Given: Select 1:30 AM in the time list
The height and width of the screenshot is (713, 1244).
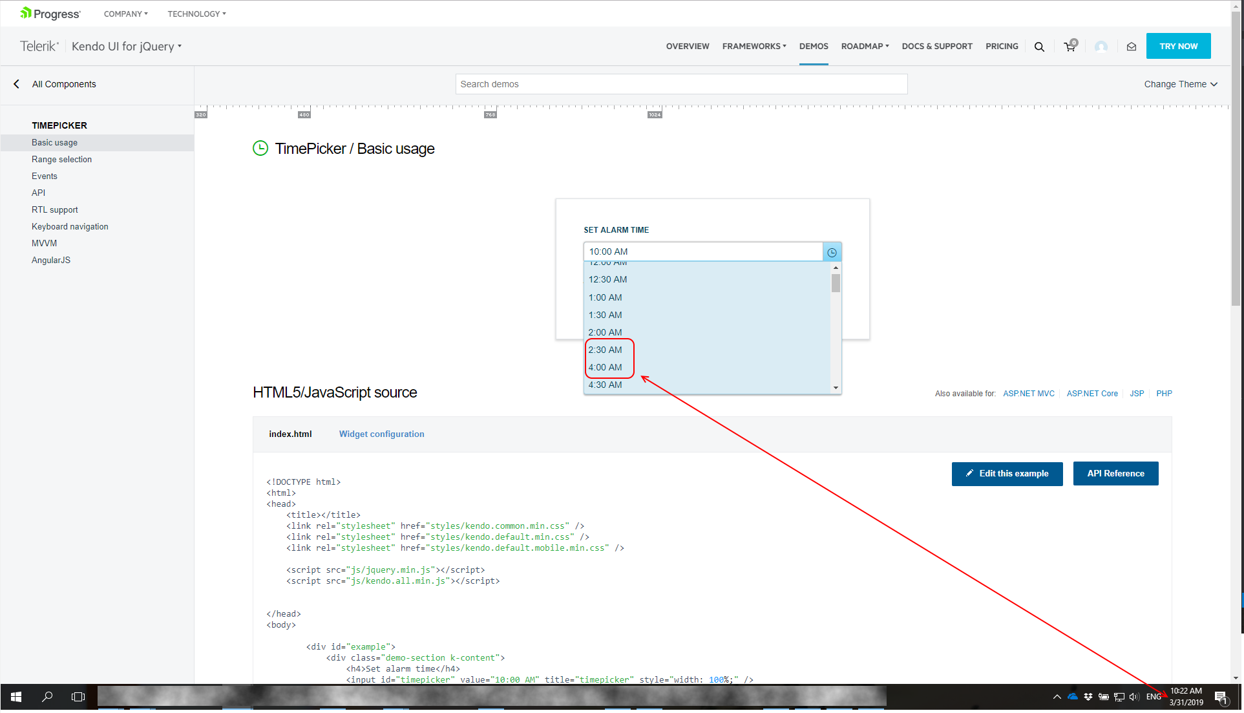Looking at the screenshot, I should point(707,315).
